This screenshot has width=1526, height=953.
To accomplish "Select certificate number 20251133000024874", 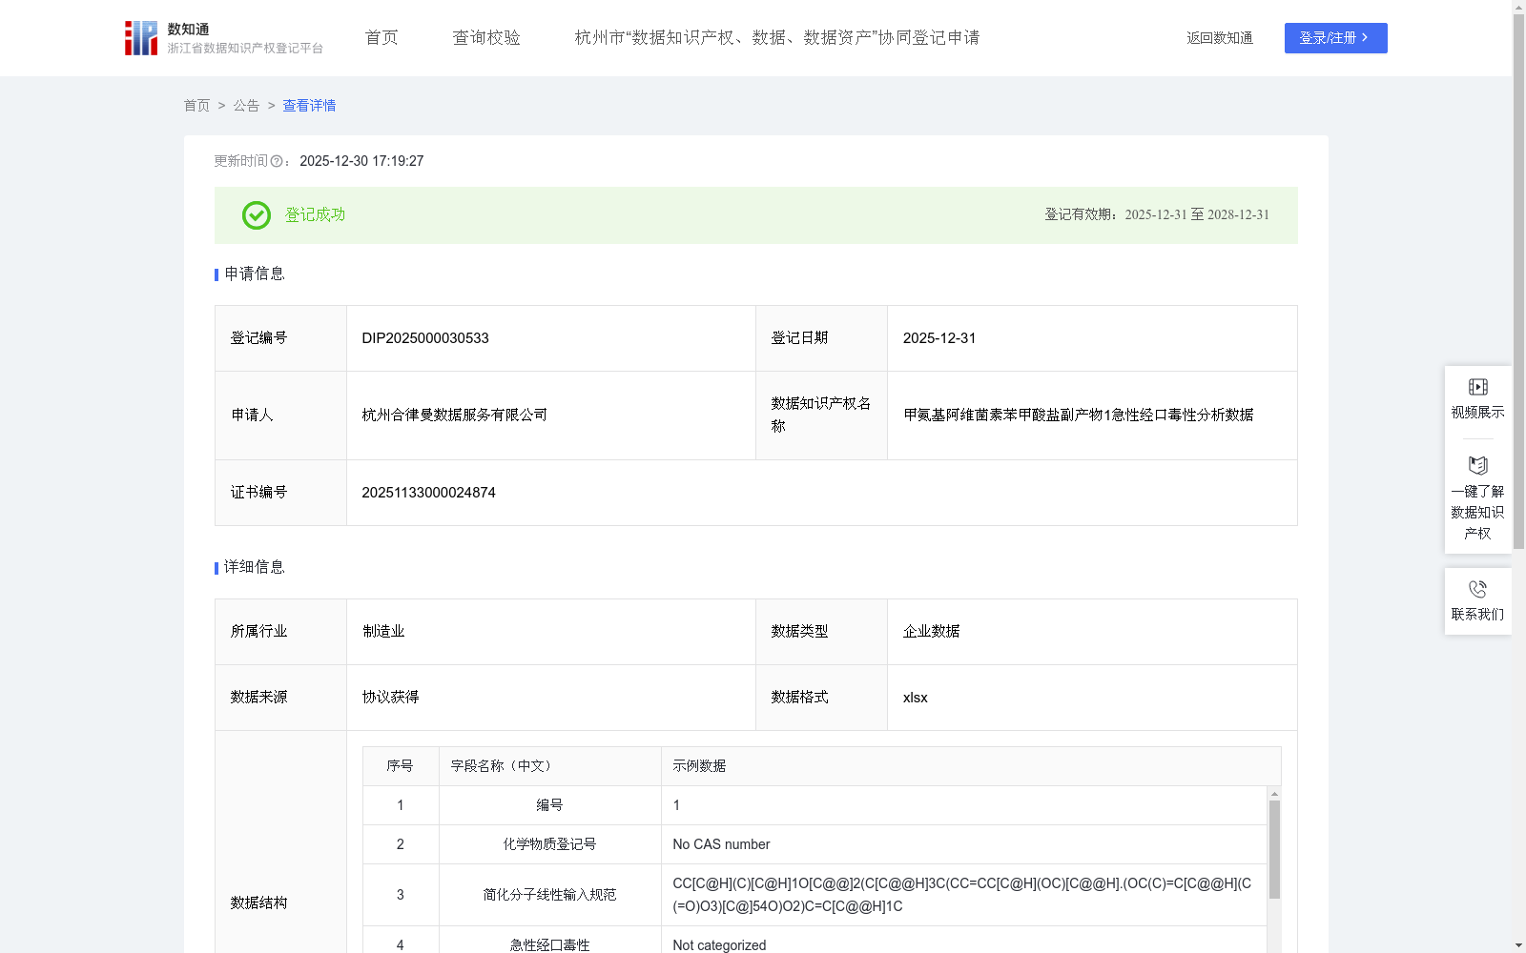I will [x=428, y=493].
